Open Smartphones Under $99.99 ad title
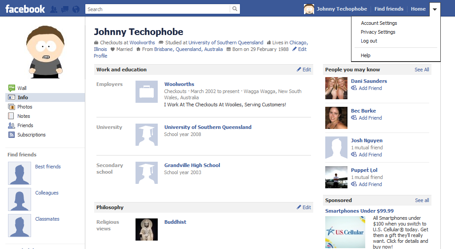This screenshot has height=249, width=455. click(359, 211)
